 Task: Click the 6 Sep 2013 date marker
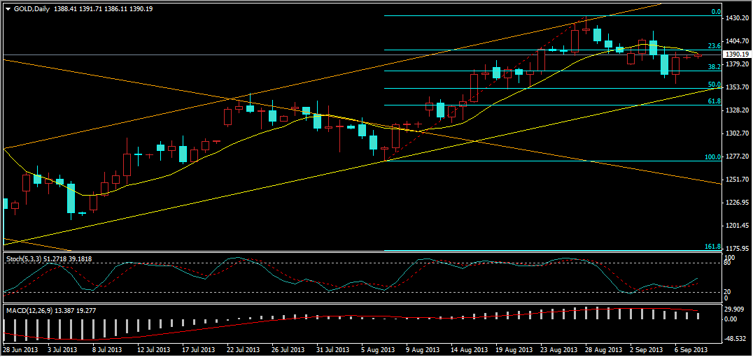[x=689, y=349]
